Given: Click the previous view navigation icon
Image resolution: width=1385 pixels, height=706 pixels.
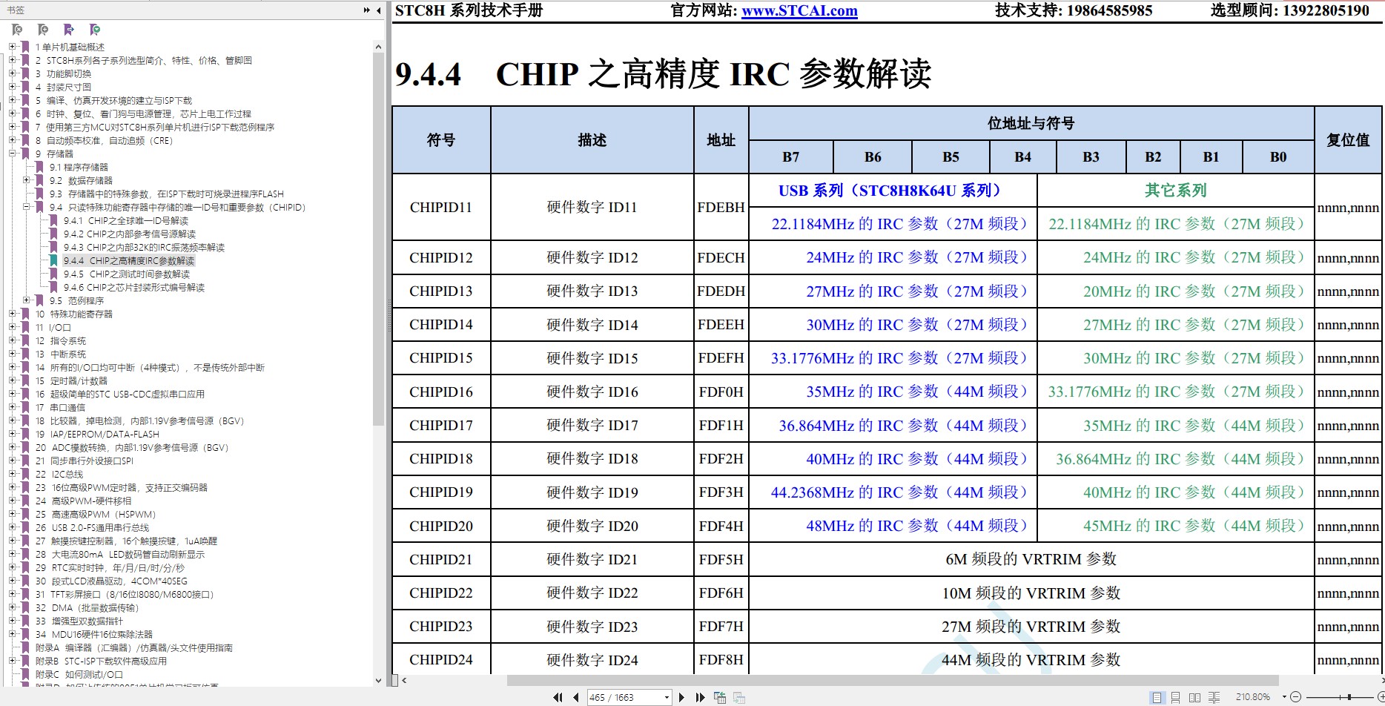Looking at the screenshot, I should pyautogui.click(x=720, y=697).
